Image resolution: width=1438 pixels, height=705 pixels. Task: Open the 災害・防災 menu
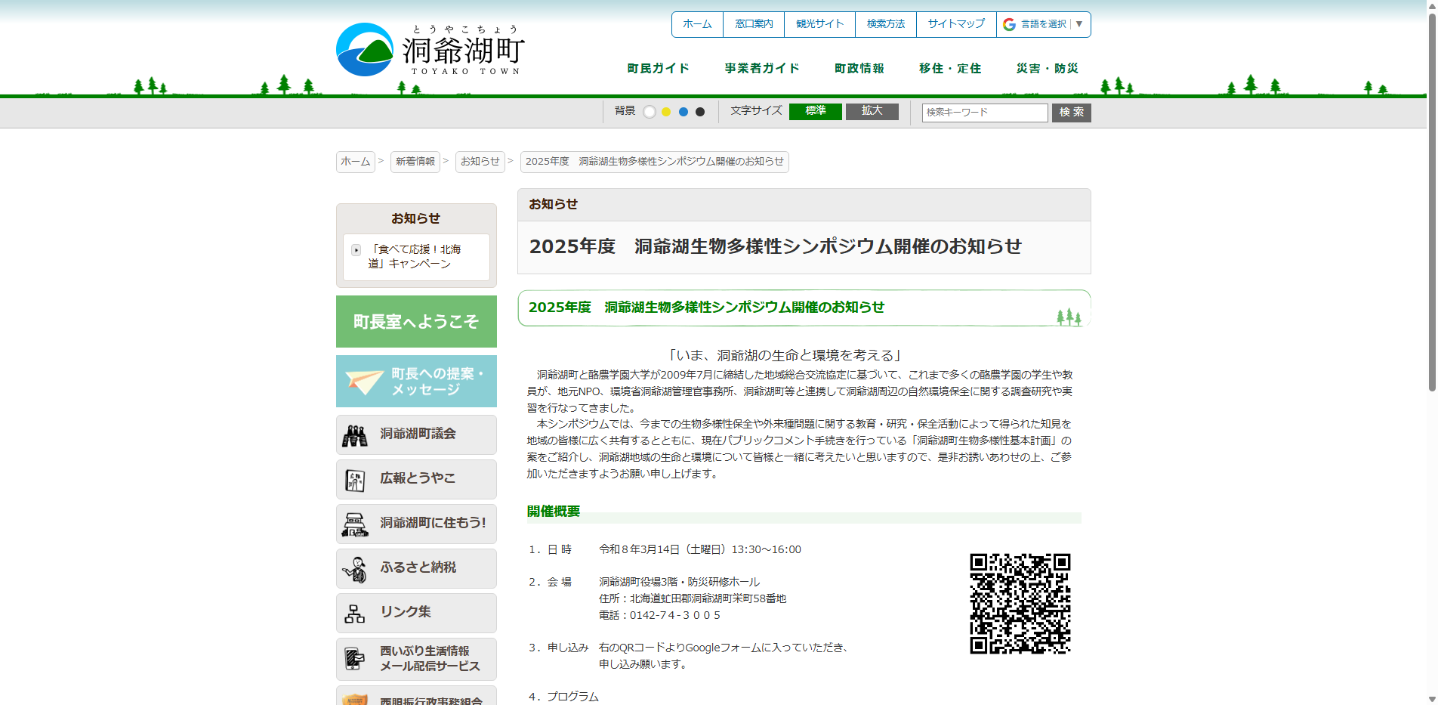(x=1045, y=68)
